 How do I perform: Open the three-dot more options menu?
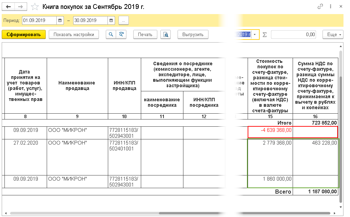coord(330,7)
